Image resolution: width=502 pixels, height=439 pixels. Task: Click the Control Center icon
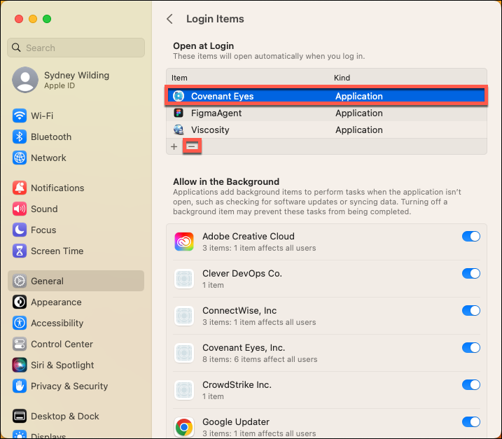pos(20,344)
